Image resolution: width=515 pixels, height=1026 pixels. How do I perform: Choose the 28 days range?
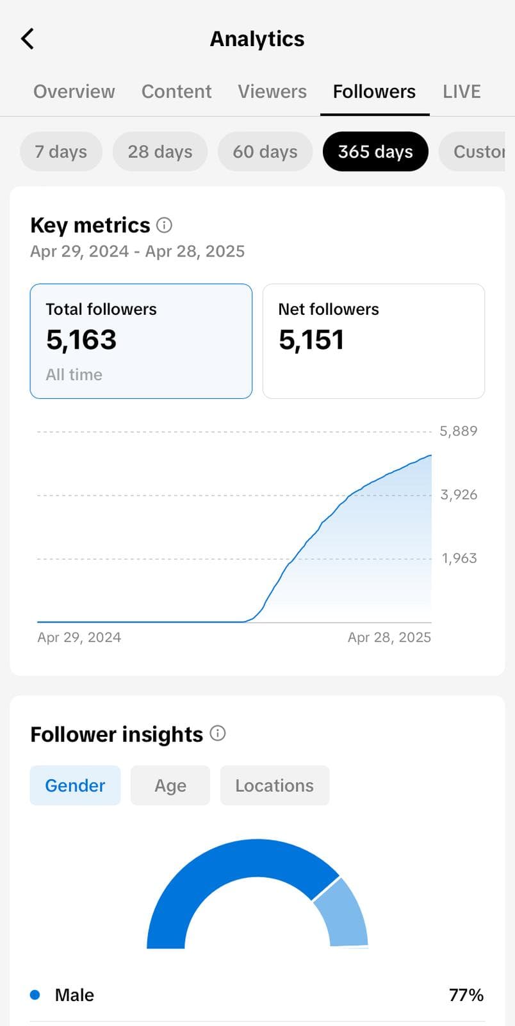tap(160, 152)
